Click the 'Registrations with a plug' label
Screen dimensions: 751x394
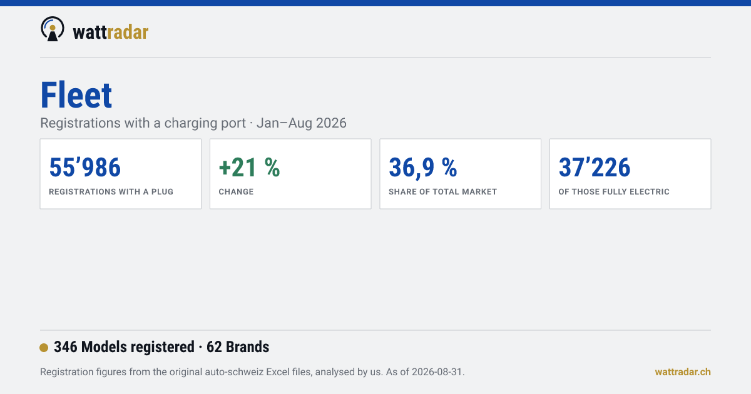pyautogui.click(x=111, y=192)
